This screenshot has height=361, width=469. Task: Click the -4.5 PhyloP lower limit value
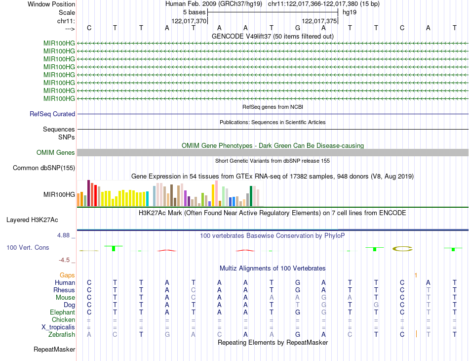(x=64, y=260)
